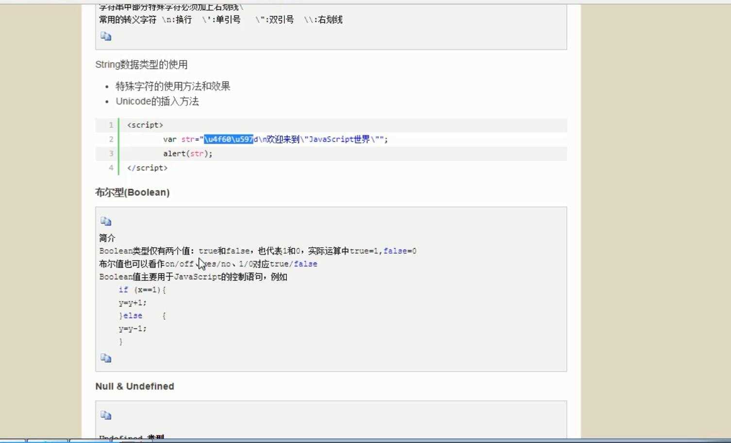The image size is (731, 443).
Task: Click the y=y-1; code line
Action: (133, 329)
